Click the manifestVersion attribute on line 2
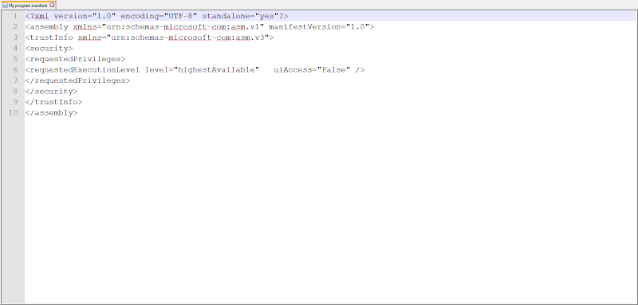The image size is (638, 305). pos(305,27)
